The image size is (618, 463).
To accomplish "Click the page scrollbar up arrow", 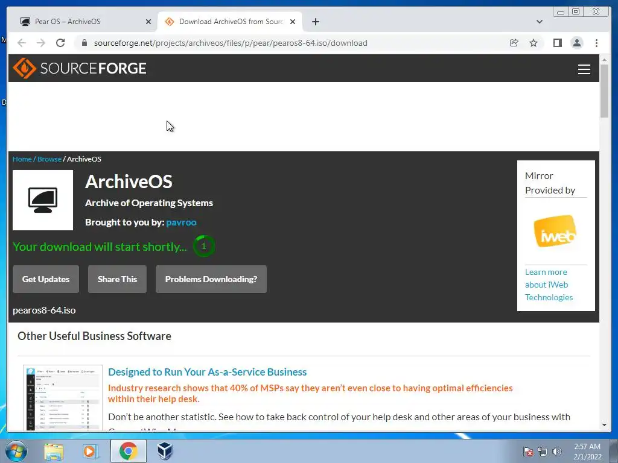I will pyautogui.click(x=604, y=60).
